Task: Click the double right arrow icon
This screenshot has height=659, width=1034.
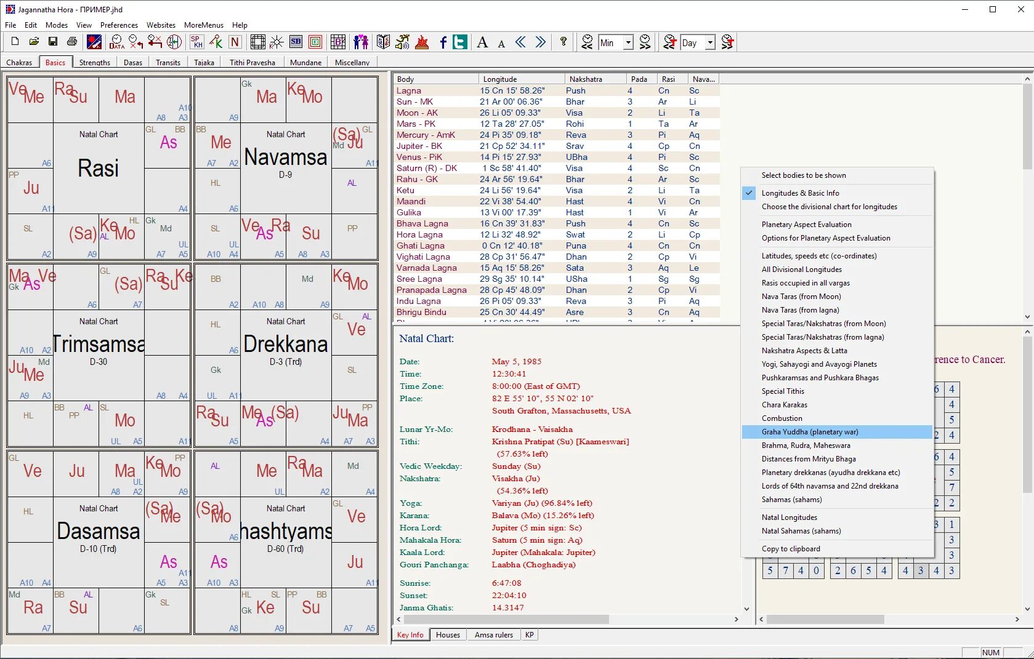Action: [x=540, y=42]
